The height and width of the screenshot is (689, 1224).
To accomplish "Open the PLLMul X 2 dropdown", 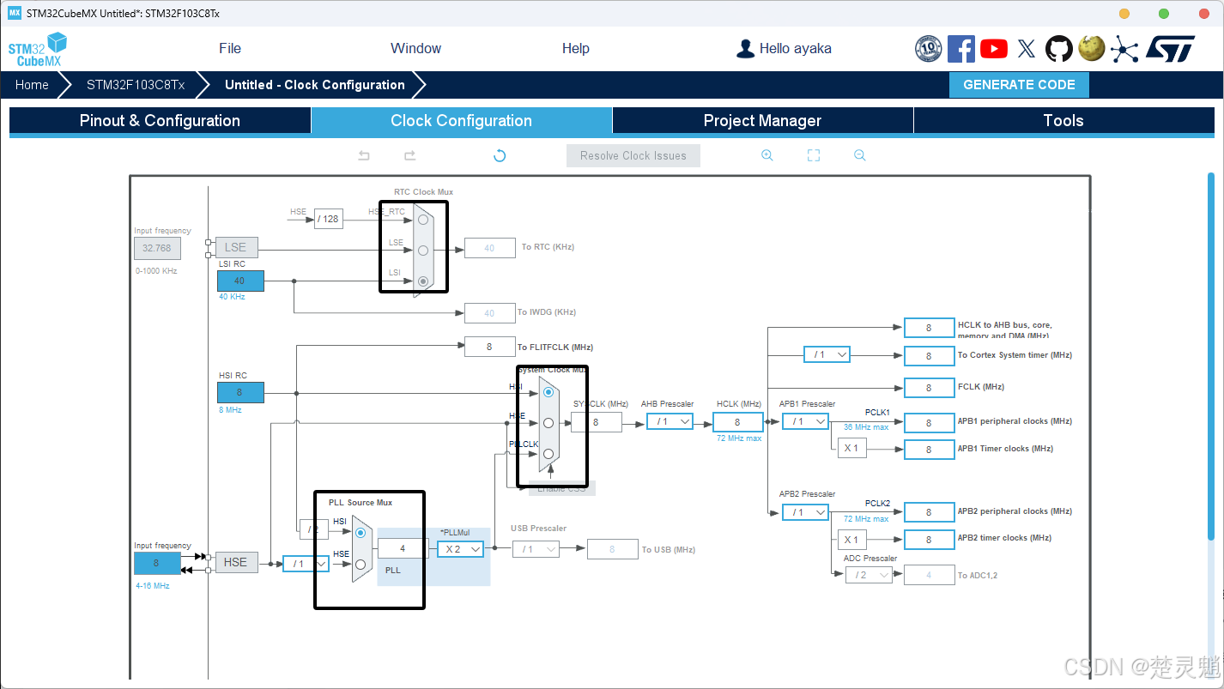I will 461,549.
